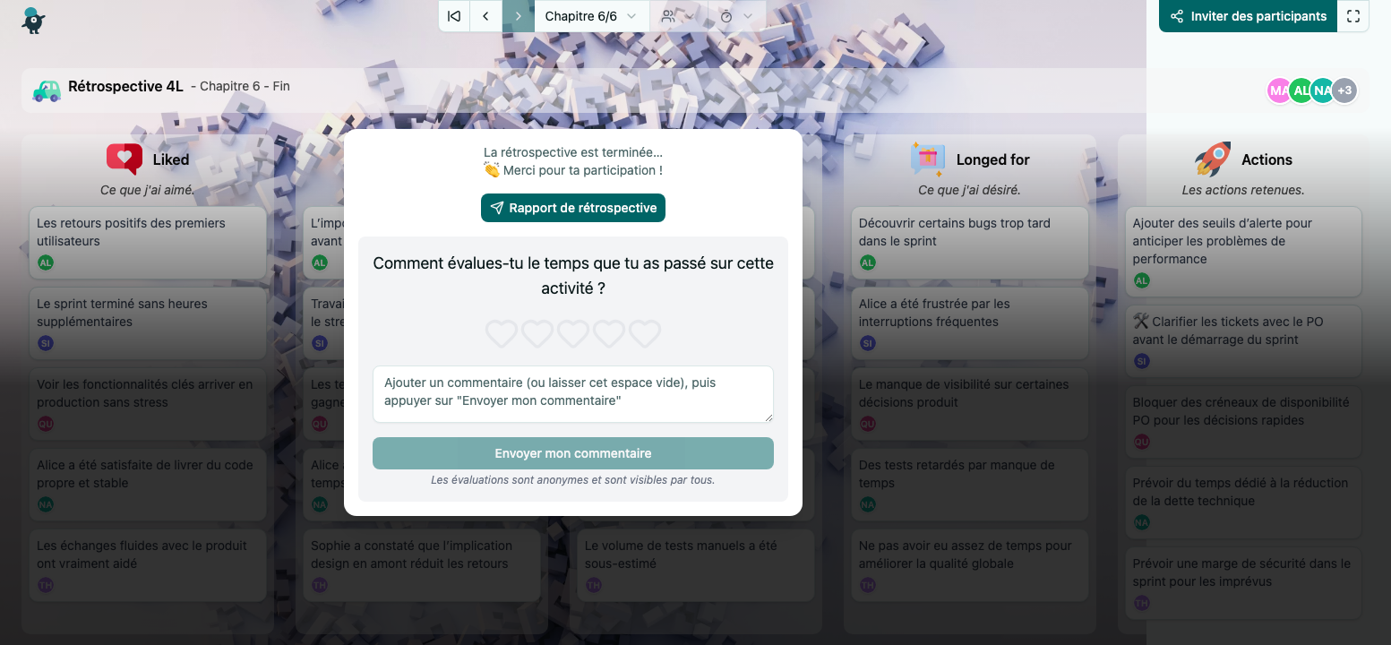Screen dimensions: 1391x645
Task: Go to the next chapter arrow
Action: (x=519, y=16)
